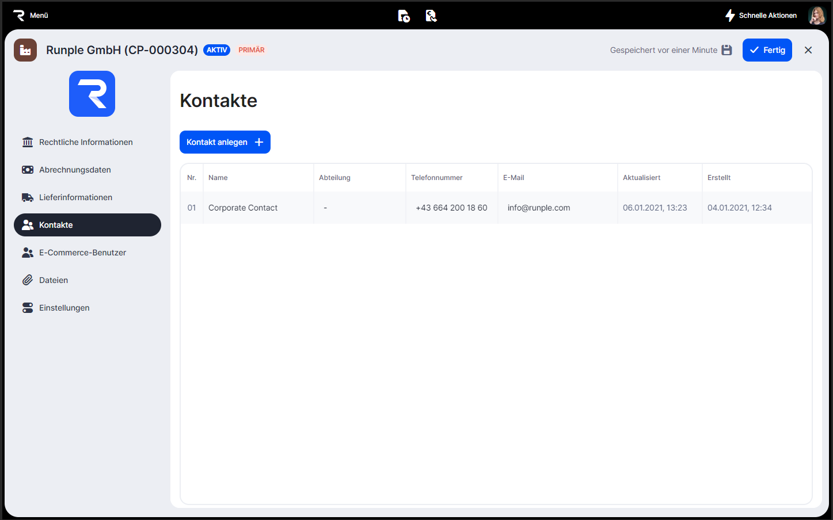Screen dimensions: 833x520
Task: Click the Runple logo in top bar
Action: tap(19, 16)
